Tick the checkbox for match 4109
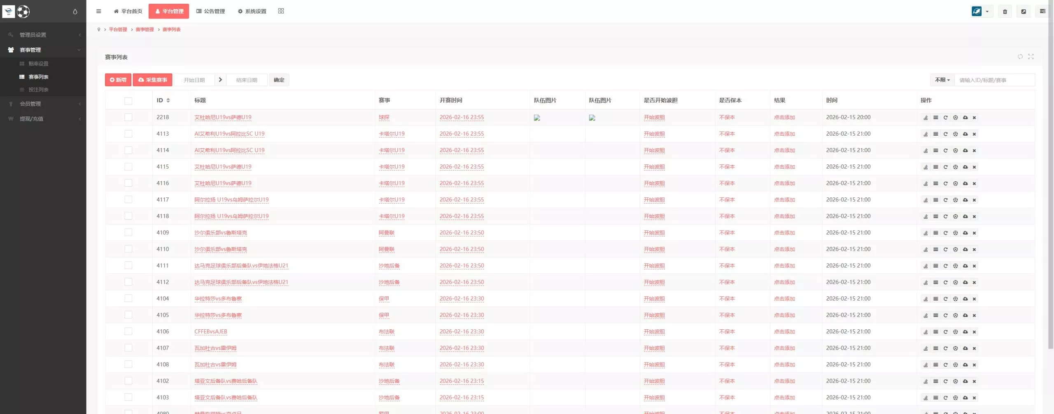1054x414 pixels. click(128, 233)
